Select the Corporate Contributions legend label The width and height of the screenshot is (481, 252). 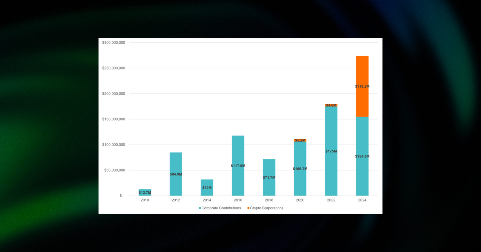(221, 208)
